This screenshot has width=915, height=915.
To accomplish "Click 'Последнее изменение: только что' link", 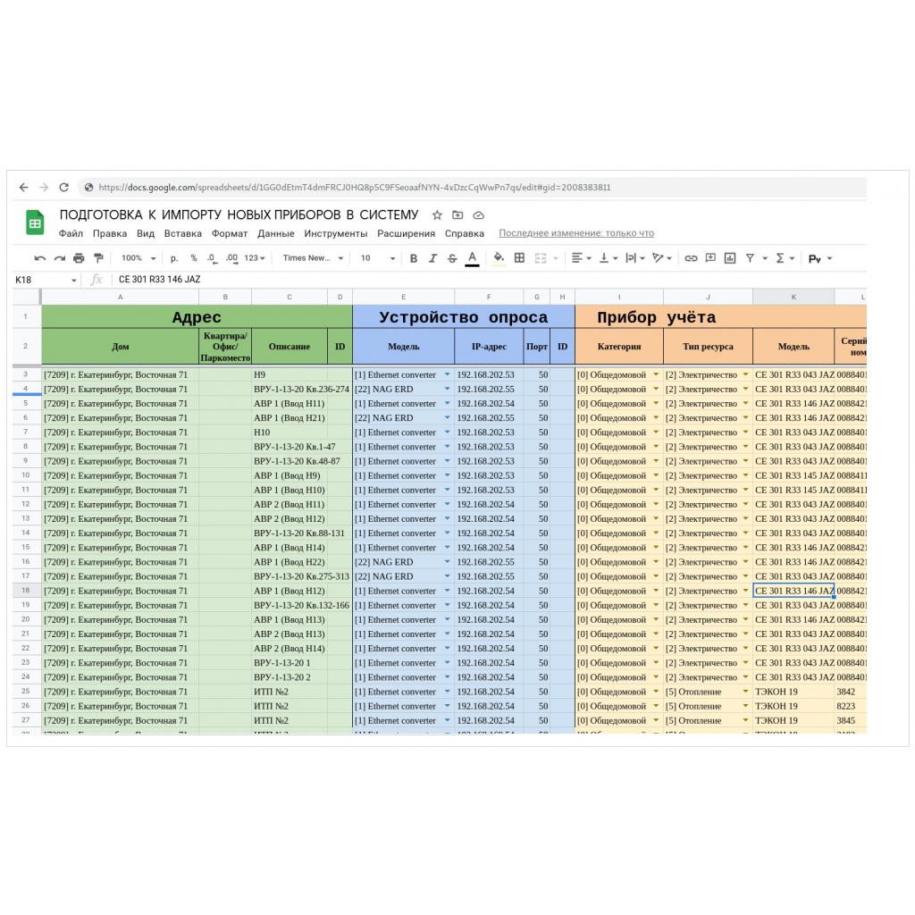I will coord(576,233).
